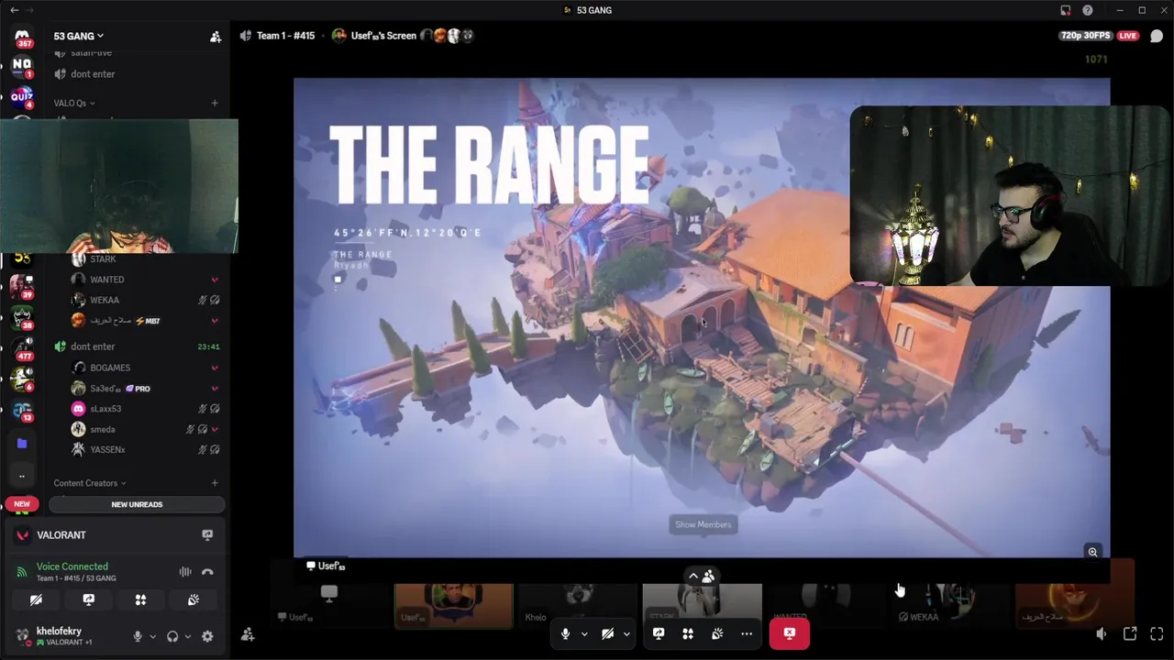Jump to NEW UNREADS
Screen dimensions: 1174x660
137,504
